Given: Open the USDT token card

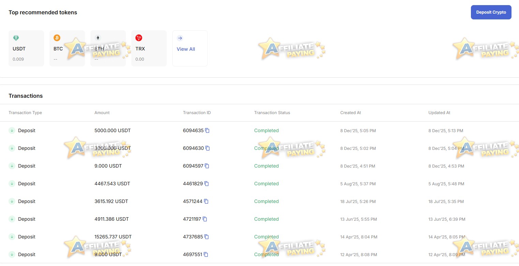Looking at the screenshot, I should click(x=26, y=48).
